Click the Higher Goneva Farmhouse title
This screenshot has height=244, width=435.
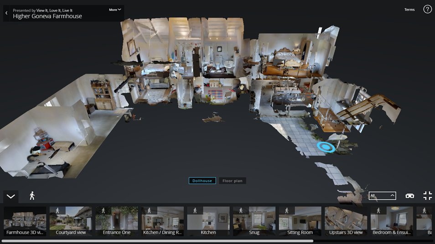(x=47, y=16)
